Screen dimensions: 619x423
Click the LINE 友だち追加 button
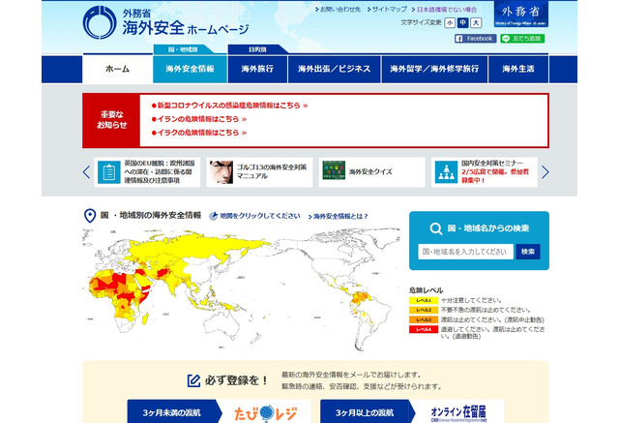pyautogui.click(x=522, y=39)
